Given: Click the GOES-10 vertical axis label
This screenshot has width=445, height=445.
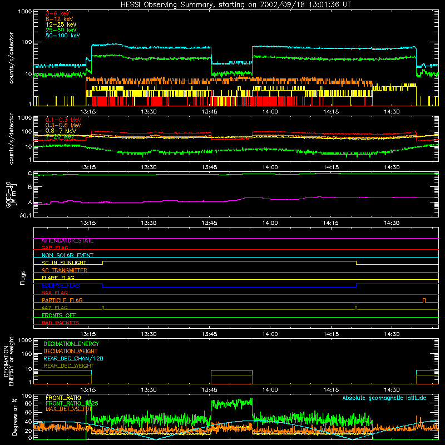Looking at the screenshot, I should click(11, 195).
